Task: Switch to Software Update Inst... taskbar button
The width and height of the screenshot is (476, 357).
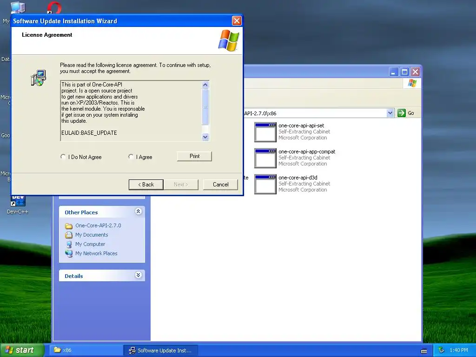Action: pos(161,350)
